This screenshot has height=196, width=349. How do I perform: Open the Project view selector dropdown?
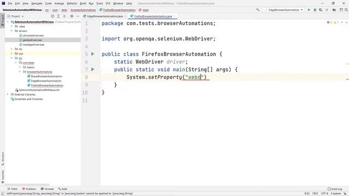click(15, 16)
